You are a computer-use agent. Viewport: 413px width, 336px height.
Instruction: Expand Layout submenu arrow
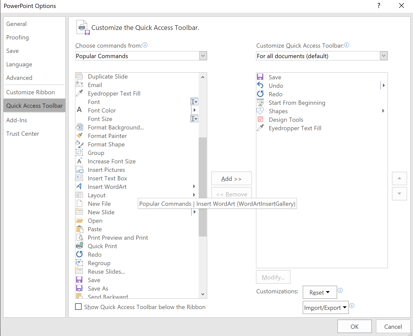pyautogui.click(x=194, y=195)
